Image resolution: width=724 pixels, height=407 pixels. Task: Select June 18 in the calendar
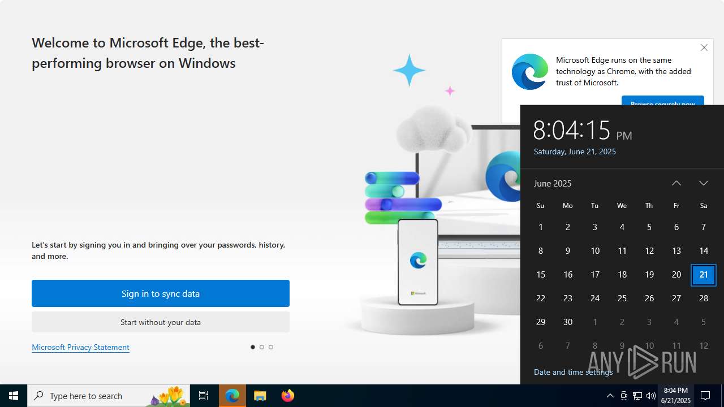622,275
